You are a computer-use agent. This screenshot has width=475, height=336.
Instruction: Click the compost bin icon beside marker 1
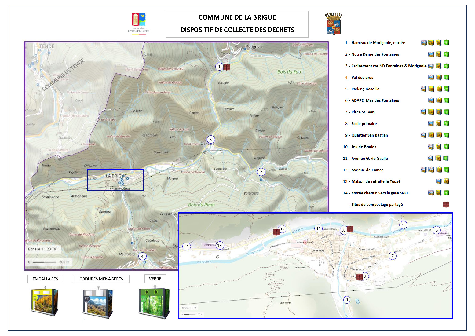226,67
